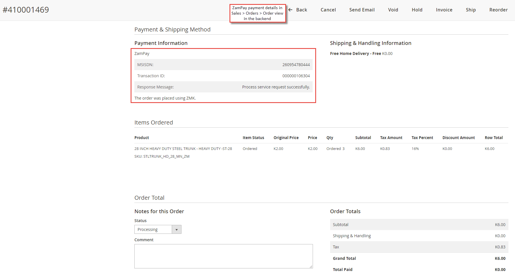
Task: Click the Ship button
Action: coord(471,10)
